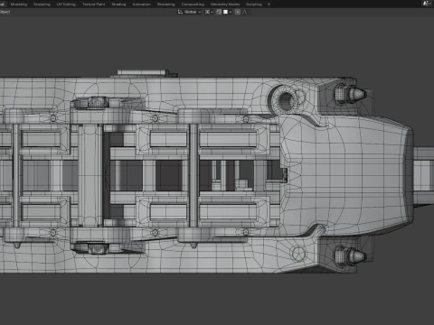Open the transform pivot point dropdown
This screenshot has width=434, height=325.
click(209, 12)
